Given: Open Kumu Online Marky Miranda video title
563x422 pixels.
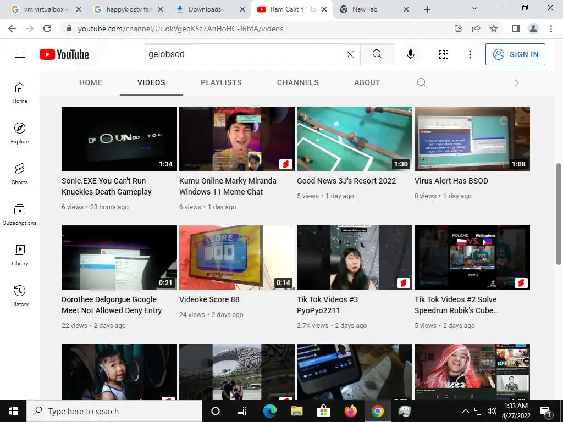Looking at the screenshot, I should [228, 186].
